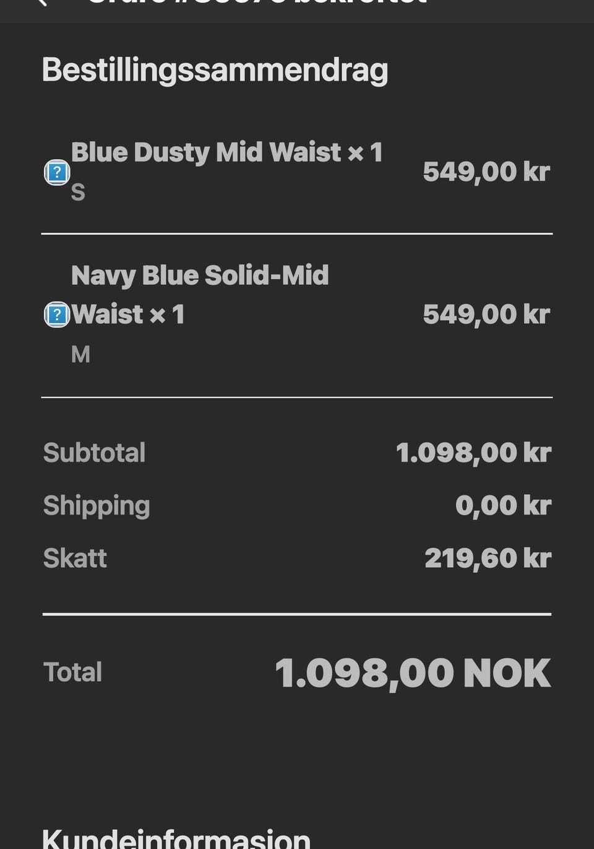Open the Blue Dusty Mid Waist product image placeholder
Image resolution: width=594 pixels, height=849 pixels.
(57, 173)
